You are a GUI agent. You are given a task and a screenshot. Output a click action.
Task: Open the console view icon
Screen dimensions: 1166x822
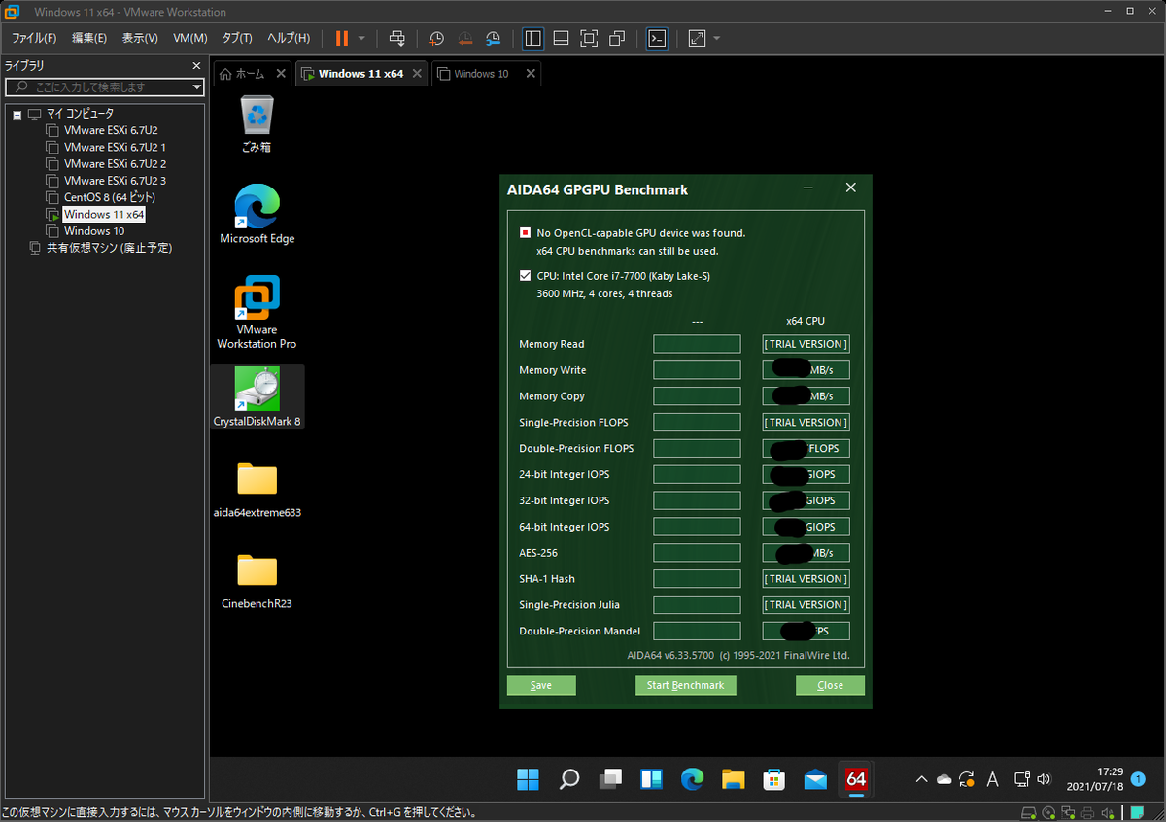point(657,38)
